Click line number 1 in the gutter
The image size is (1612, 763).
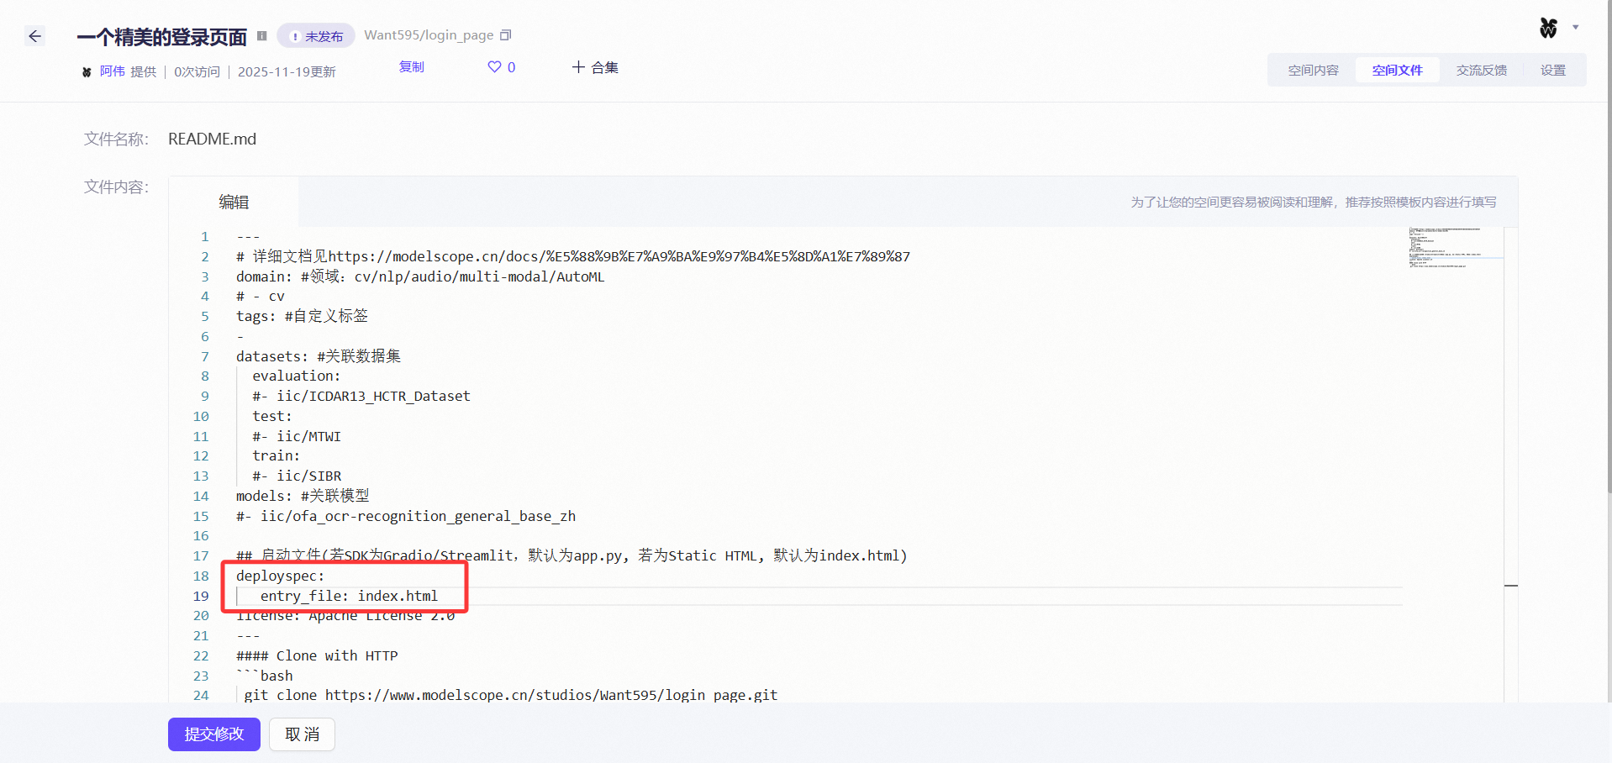[204, 236]
